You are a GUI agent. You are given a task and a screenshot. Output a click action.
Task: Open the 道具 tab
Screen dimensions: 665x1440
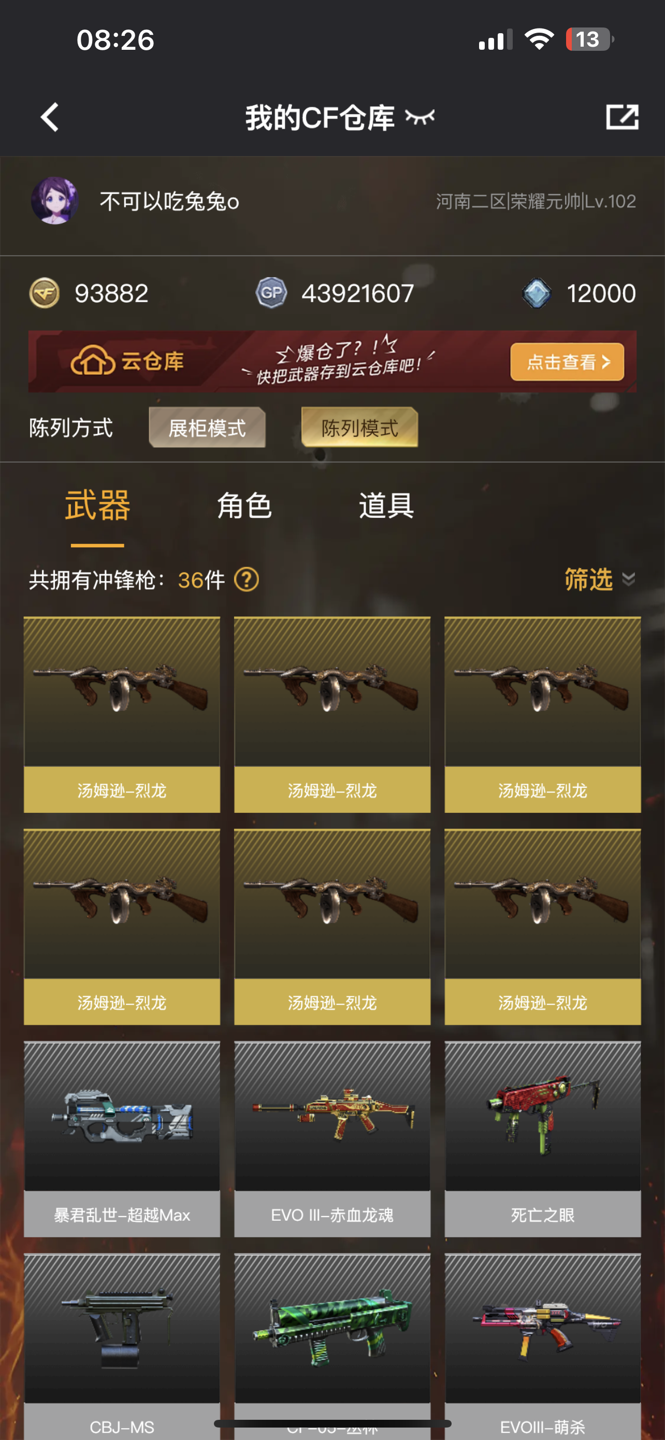386,505
